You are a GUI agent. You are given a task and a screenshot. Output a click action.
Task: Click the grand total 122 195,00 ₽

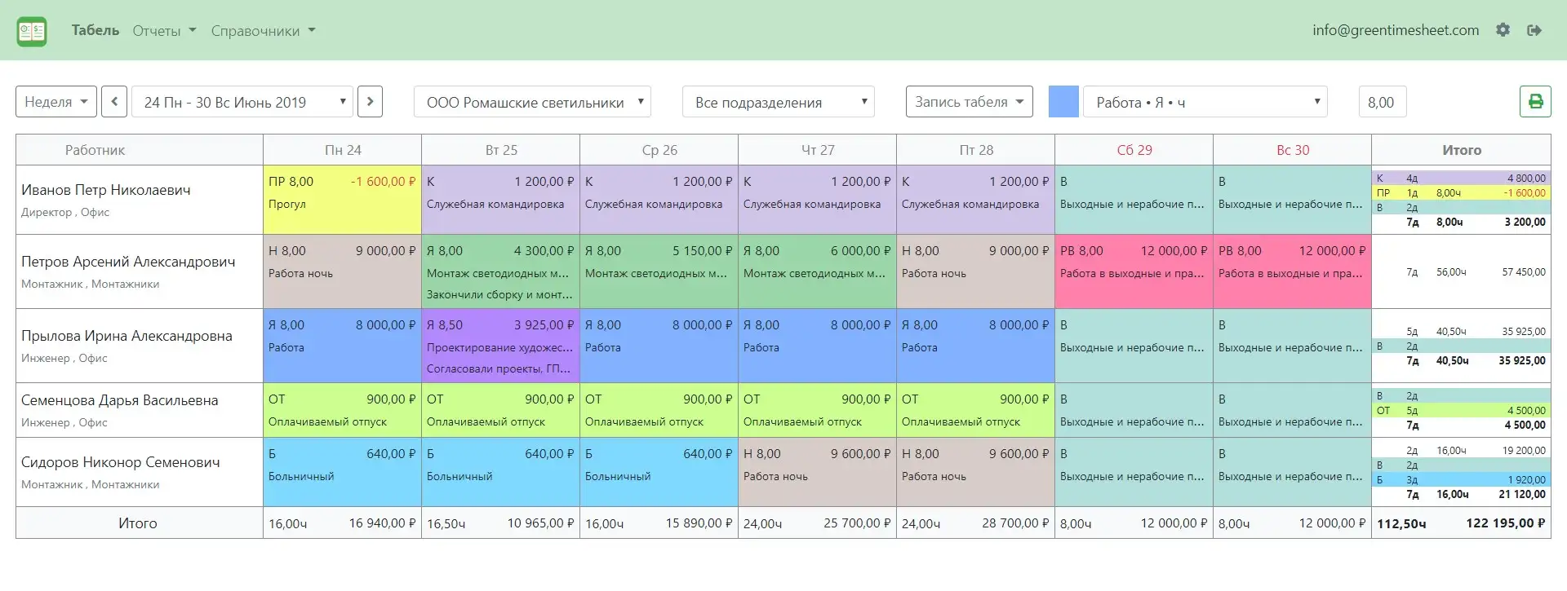1505,523
